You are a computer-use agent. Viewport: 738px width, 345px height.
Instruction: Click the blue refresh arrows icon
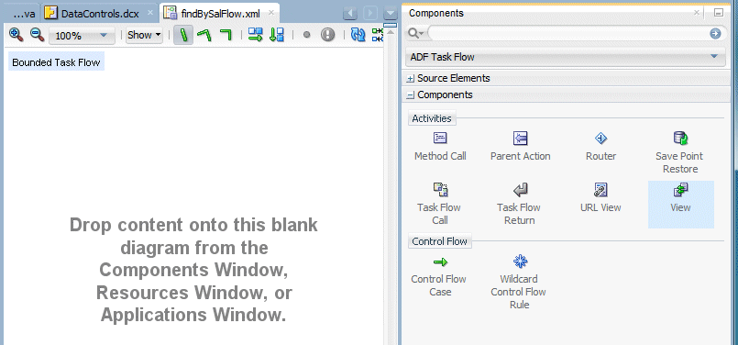pyautogui.click(x=358, y=35)
